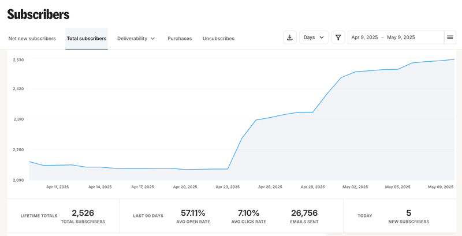Open the hamburger menu beside date range

tap(450, 38)
